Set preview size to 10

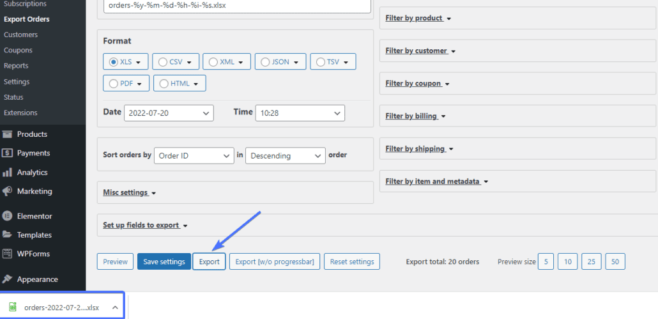pos(568,261)
